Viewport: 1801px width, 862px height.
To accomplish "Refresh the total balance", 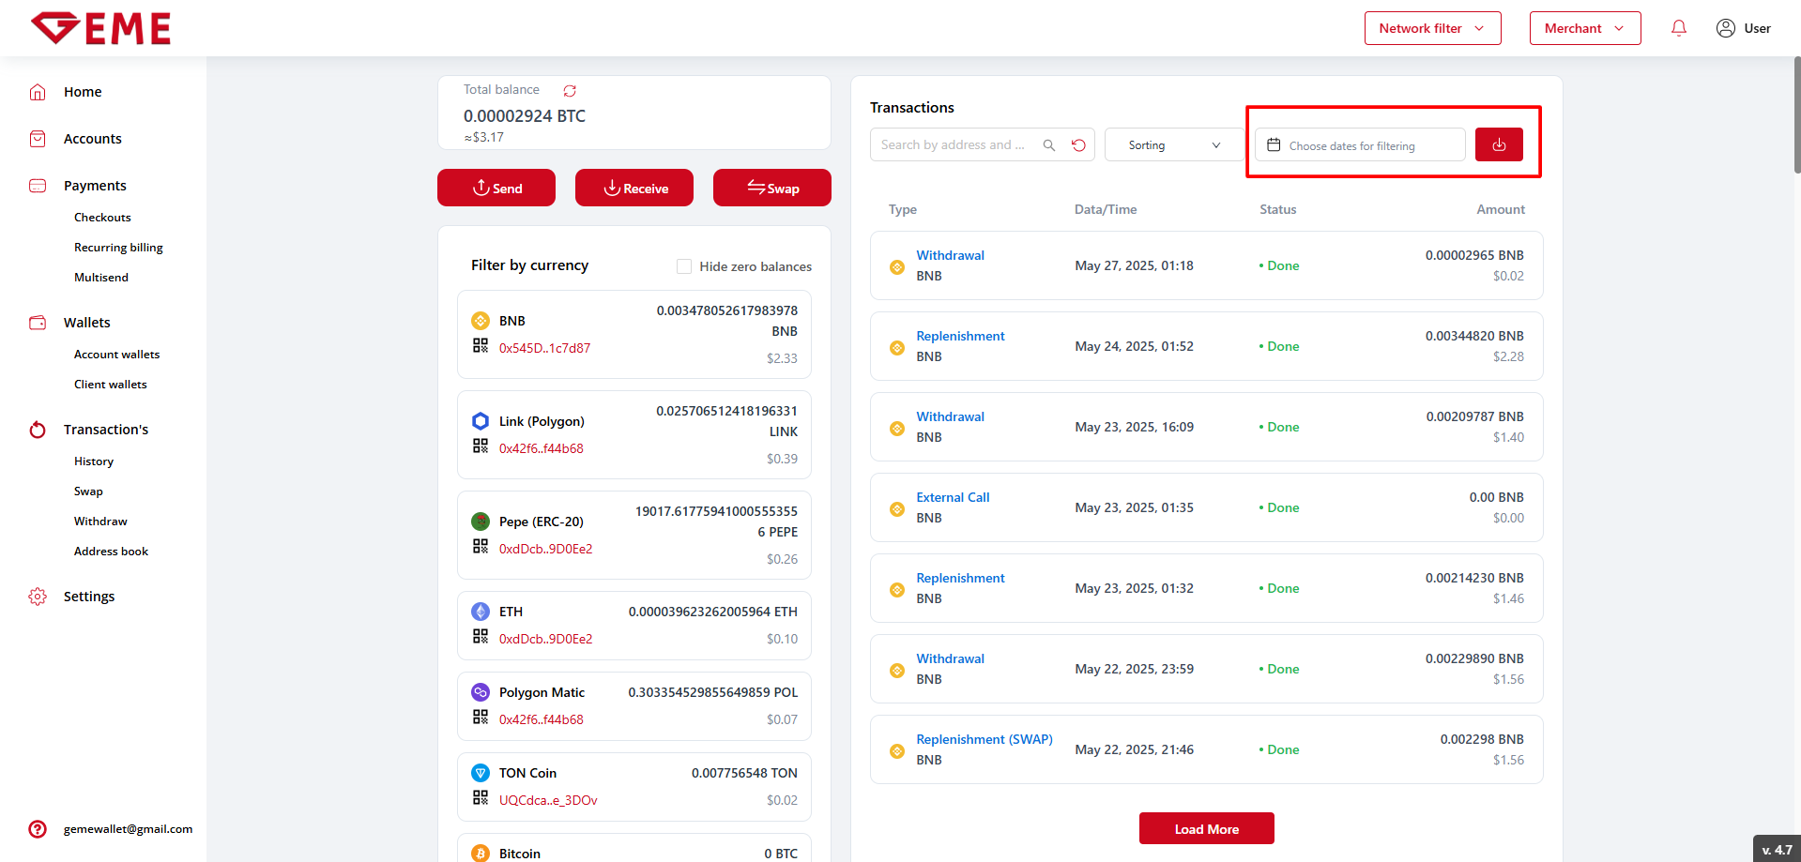I will coord(570,91).
